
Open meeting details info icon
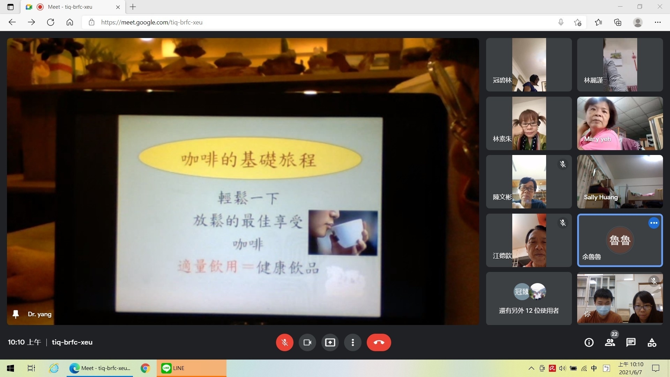point(589,342)
